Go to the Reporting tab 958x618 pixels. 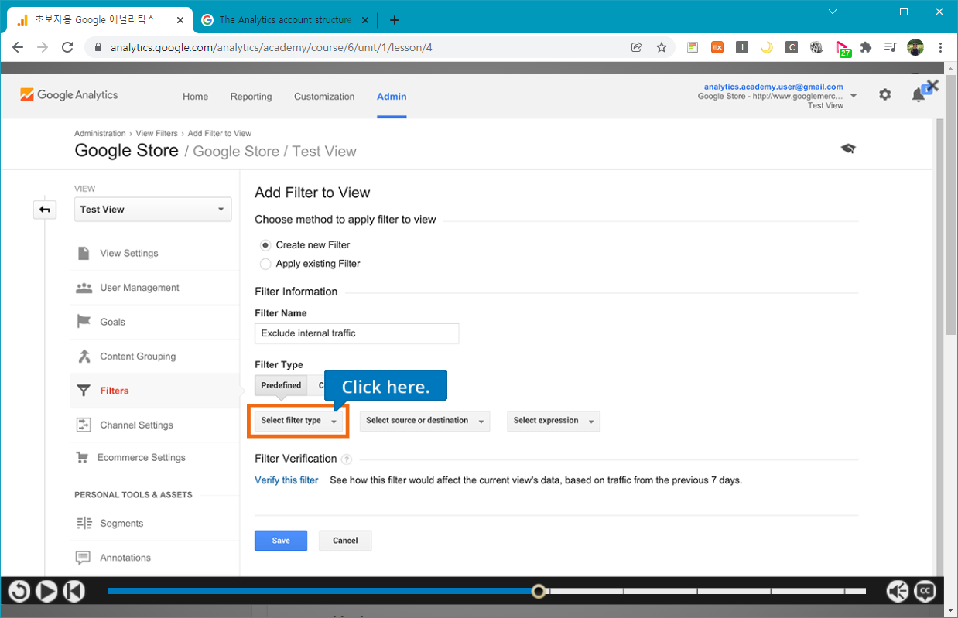point(251,97)
